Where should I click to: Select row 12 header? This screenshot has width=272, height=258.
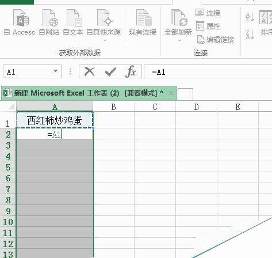(8, 244)
